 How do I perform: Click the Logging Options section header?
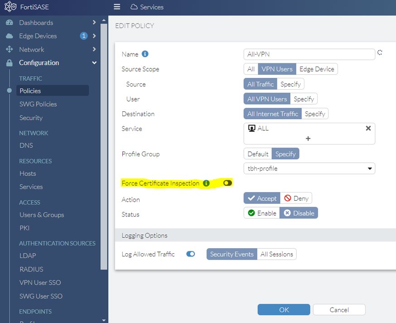[256, 235]
